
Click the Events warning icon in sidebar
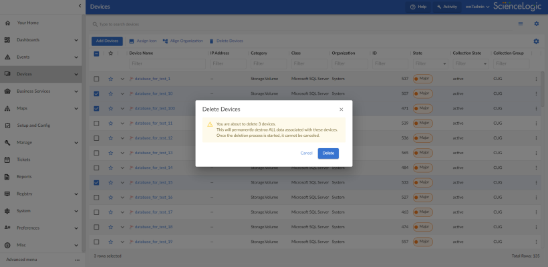(7, 57)
